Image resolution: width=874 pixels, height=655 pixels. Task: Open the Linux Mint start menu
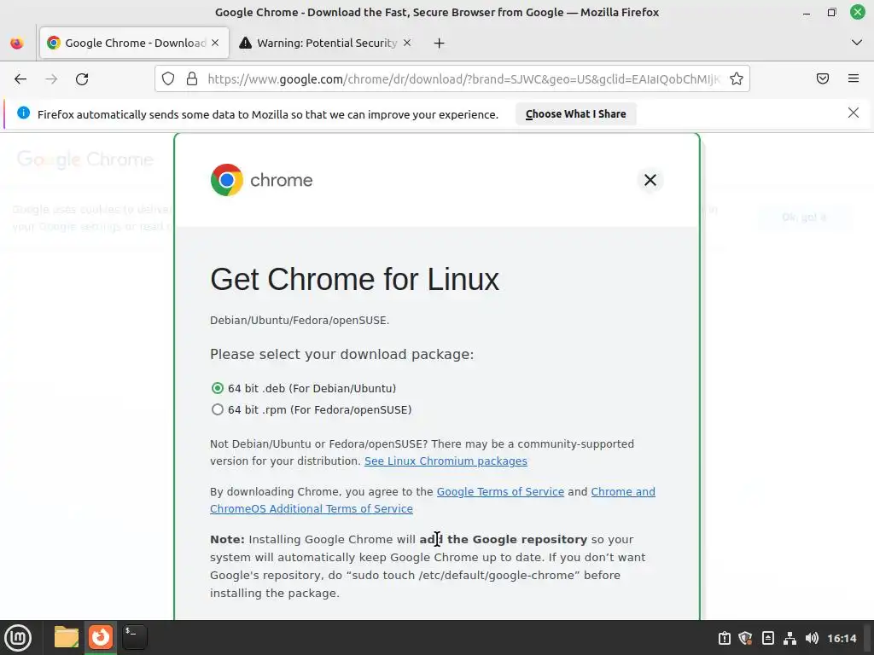point(18,638)
